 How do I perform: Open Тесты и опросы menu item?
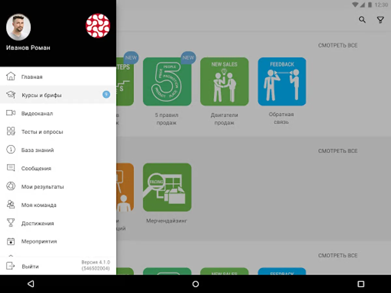point(58,132)
